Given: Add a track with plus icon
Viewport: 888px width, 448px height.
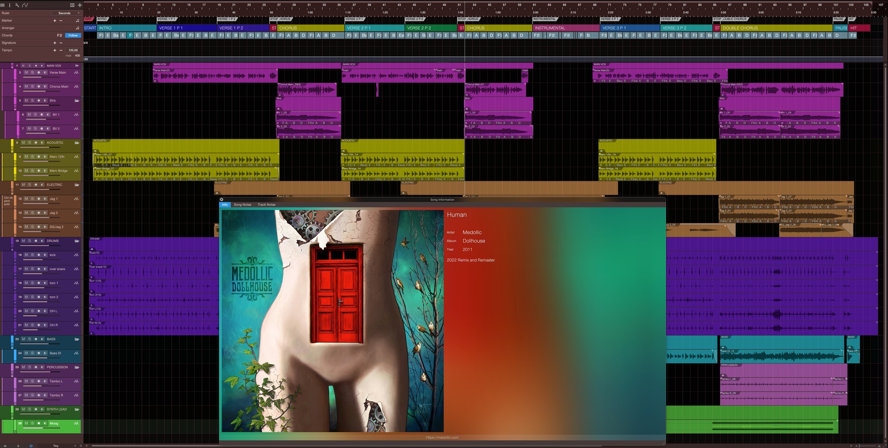Looking at the screenshot, I should click(x=79, y=5).
